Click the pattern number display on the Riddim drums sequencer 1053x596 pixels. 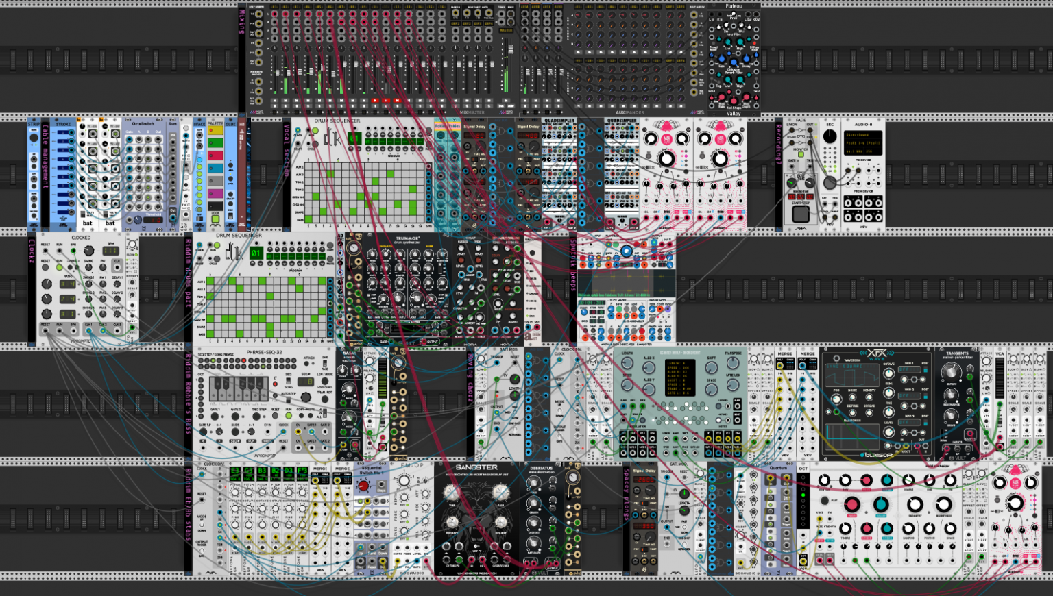pyautogui.click(x=256, y=253)
